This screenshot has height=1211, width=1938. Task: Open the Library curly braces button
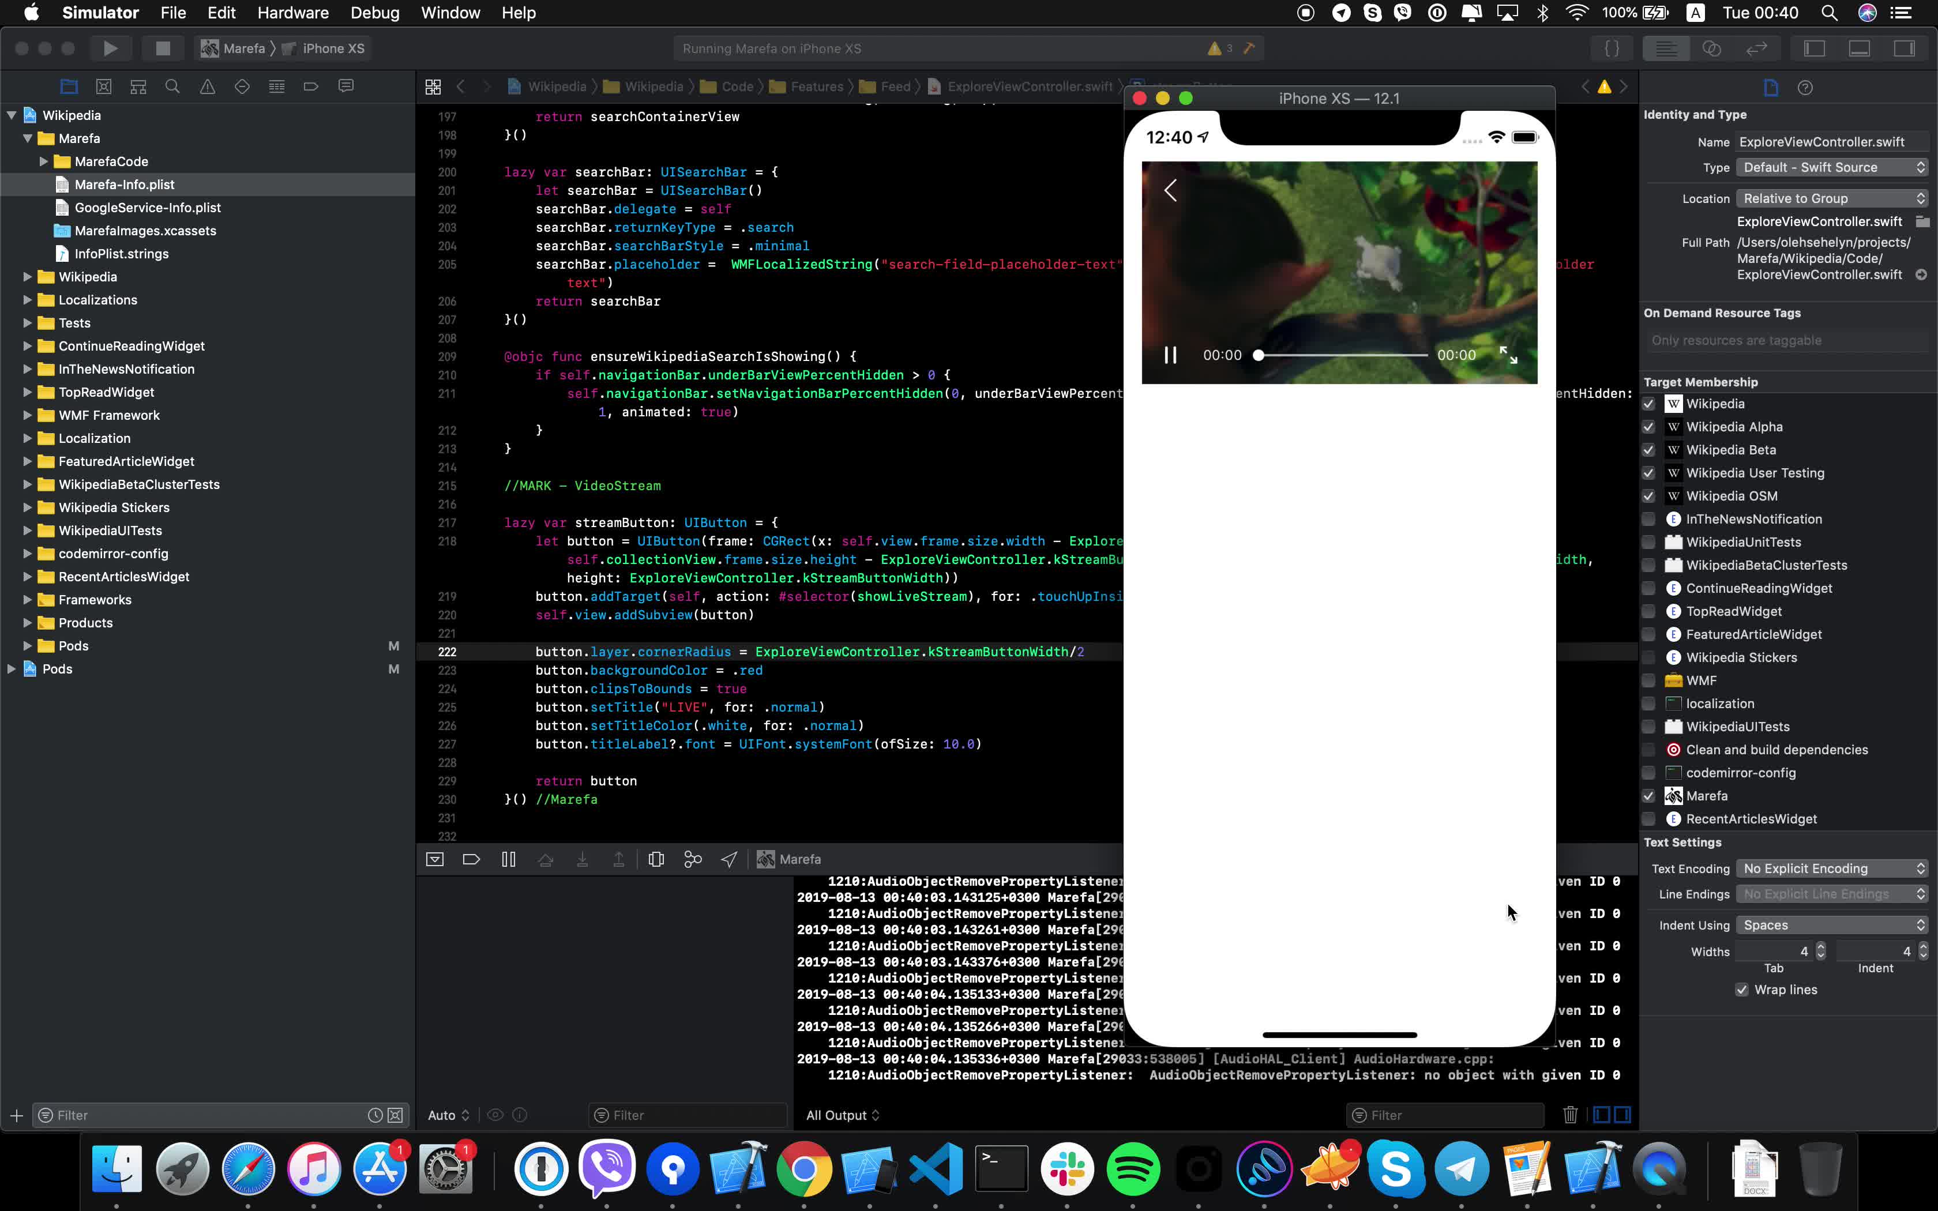click(1612, 48)
